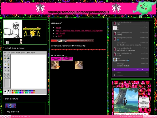
Task: Open chat in pop-out window icon
Action: tap(142, 70)
